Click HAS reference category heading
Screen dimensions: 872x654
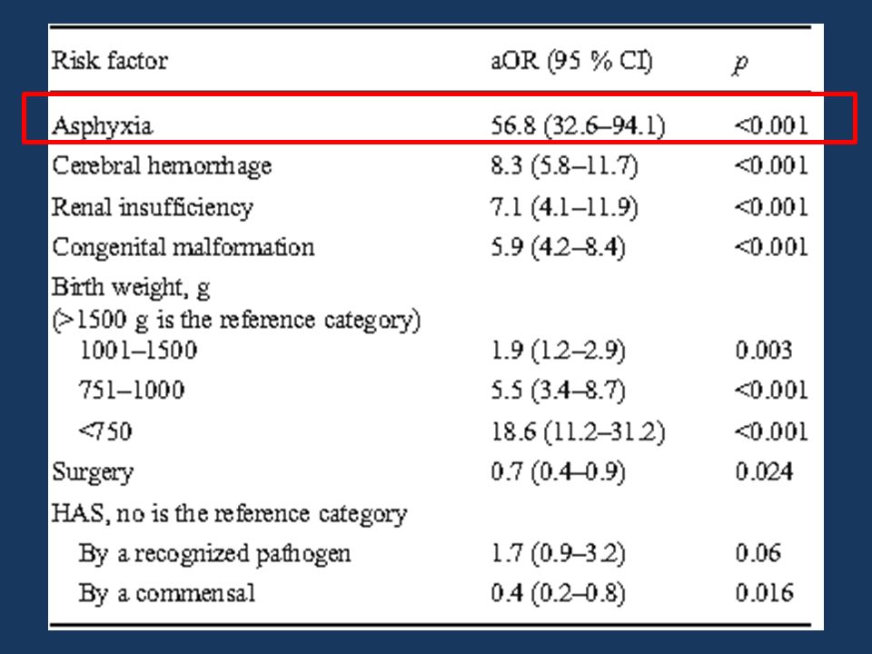pos(230,513)
